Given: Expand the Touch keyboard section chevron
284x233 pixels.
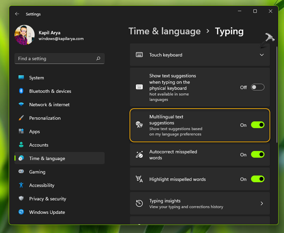Looking at the screenshot, I should (262, 55).
